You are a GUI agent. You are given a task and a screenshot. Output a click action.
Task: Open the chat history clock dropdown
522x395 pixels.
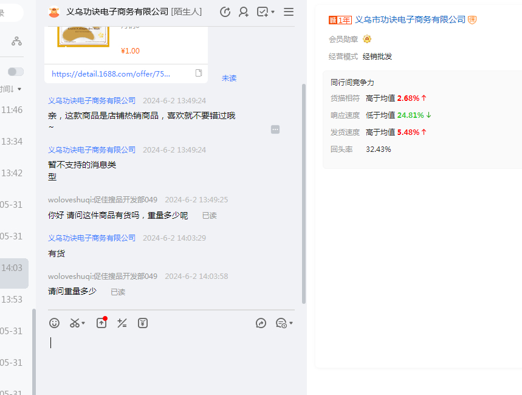[x=284, y=323]
